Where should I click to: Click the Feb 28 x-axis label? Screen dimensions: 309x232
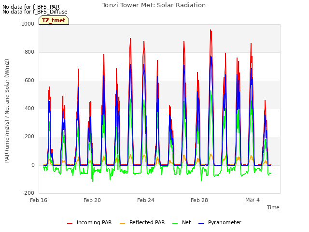coord(199,200)
